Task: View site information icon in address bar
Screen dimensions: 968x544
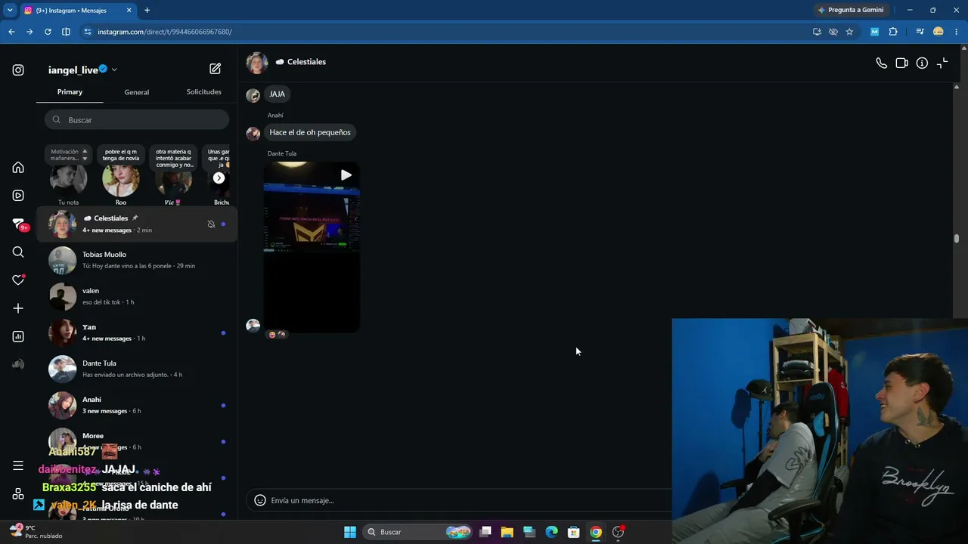Action: [x=88, y=32]
